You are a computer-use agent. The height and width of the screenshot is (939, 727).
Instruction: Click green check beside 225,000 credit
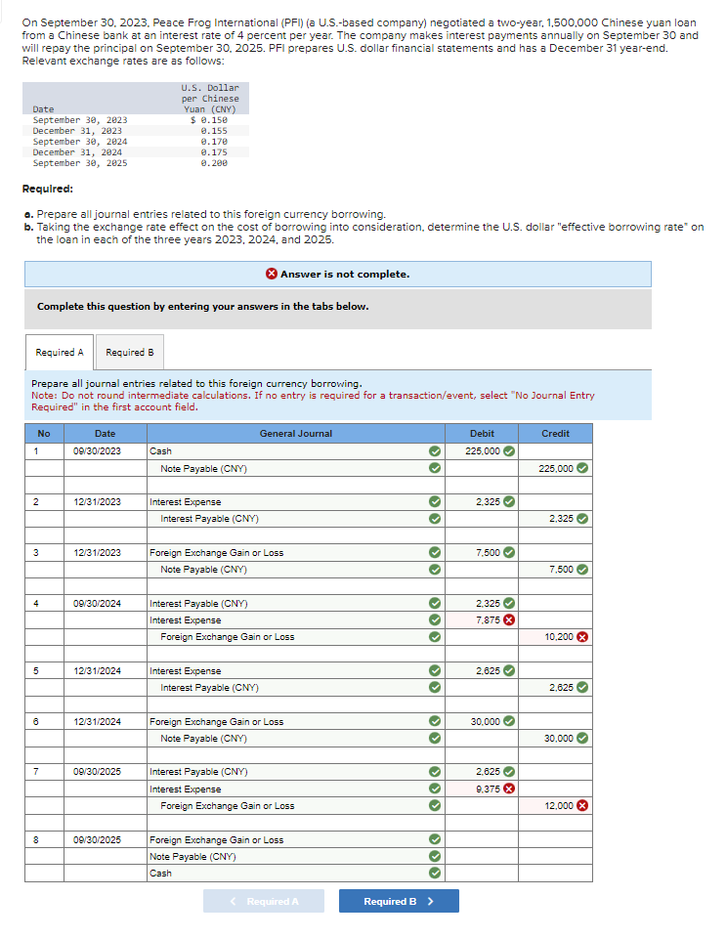pyautogui.click(x=582, y=468)
